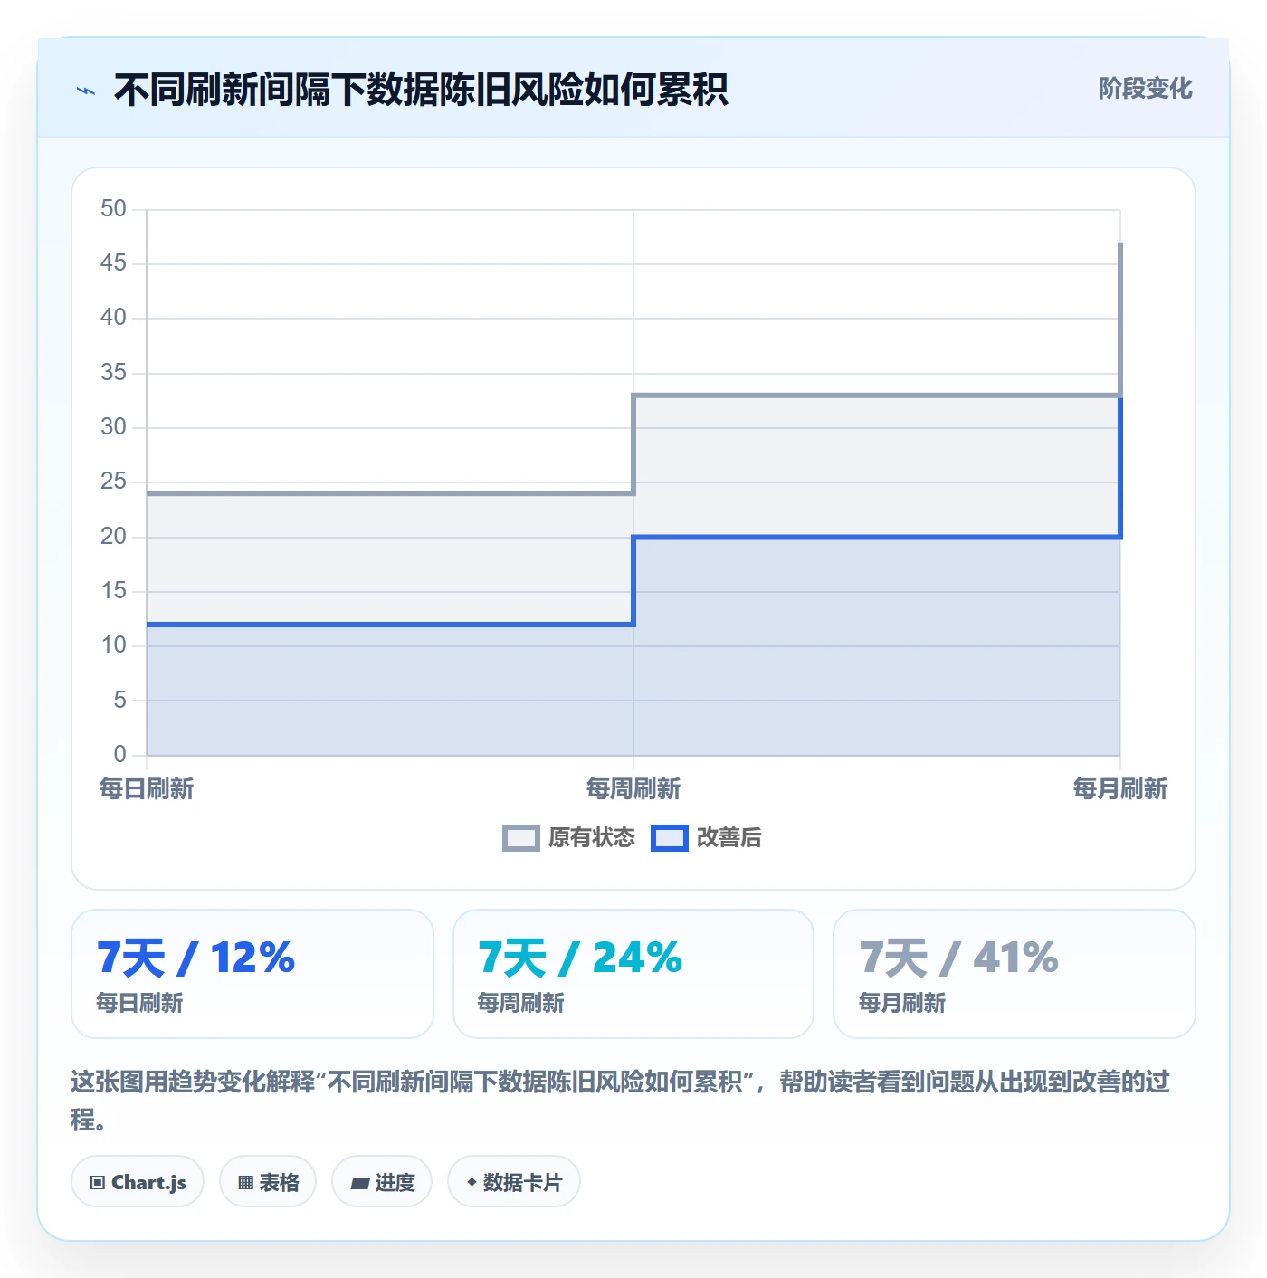The height and width of the screenshot is (1278, 1267).
Task: Toggle the 改善后 legend swatch
Action: [x=670, y=838]
